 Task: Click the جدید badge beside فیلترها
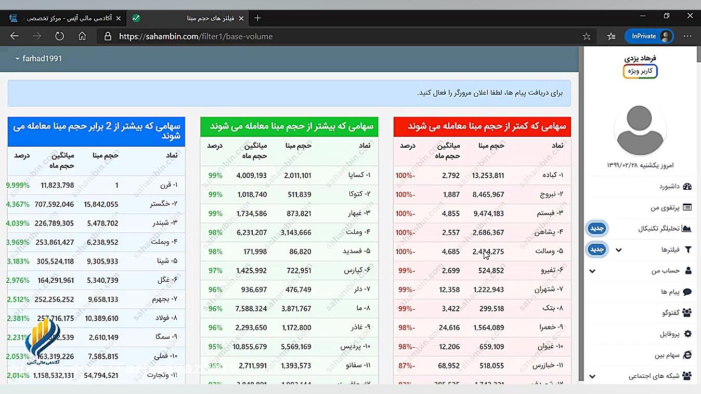click(x=596, y=249)
